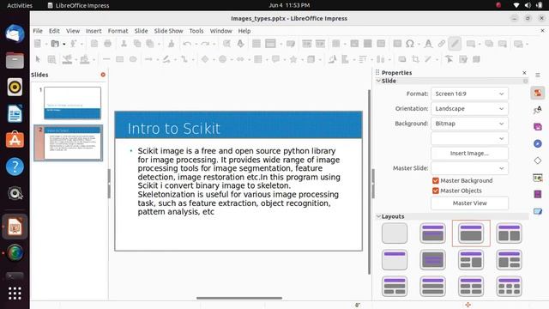
Task: Open the dropdown arrow beside Open icon
Action: [x=64, y=44]
